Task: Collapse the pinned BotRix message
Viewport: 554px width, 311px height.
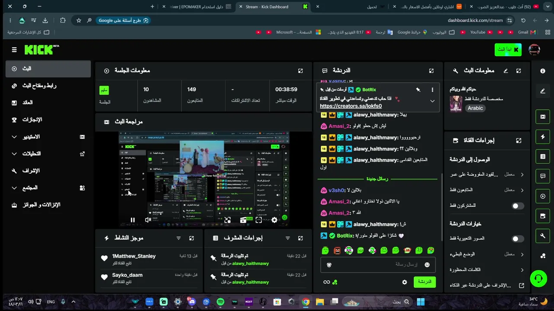Action: pyautogui.click(x=432, y=101)
